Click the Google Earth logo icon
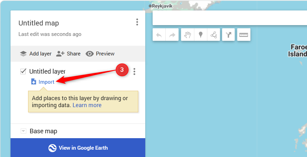The height and width of the screenshot is (157, 307). [x=52, y=148]
